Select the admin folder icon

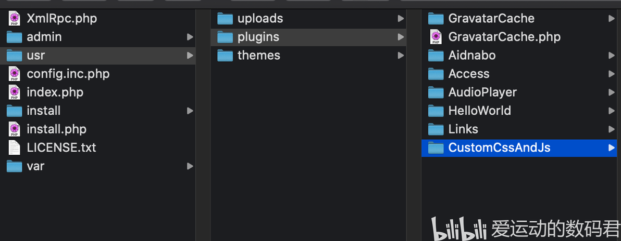point(15,37)
